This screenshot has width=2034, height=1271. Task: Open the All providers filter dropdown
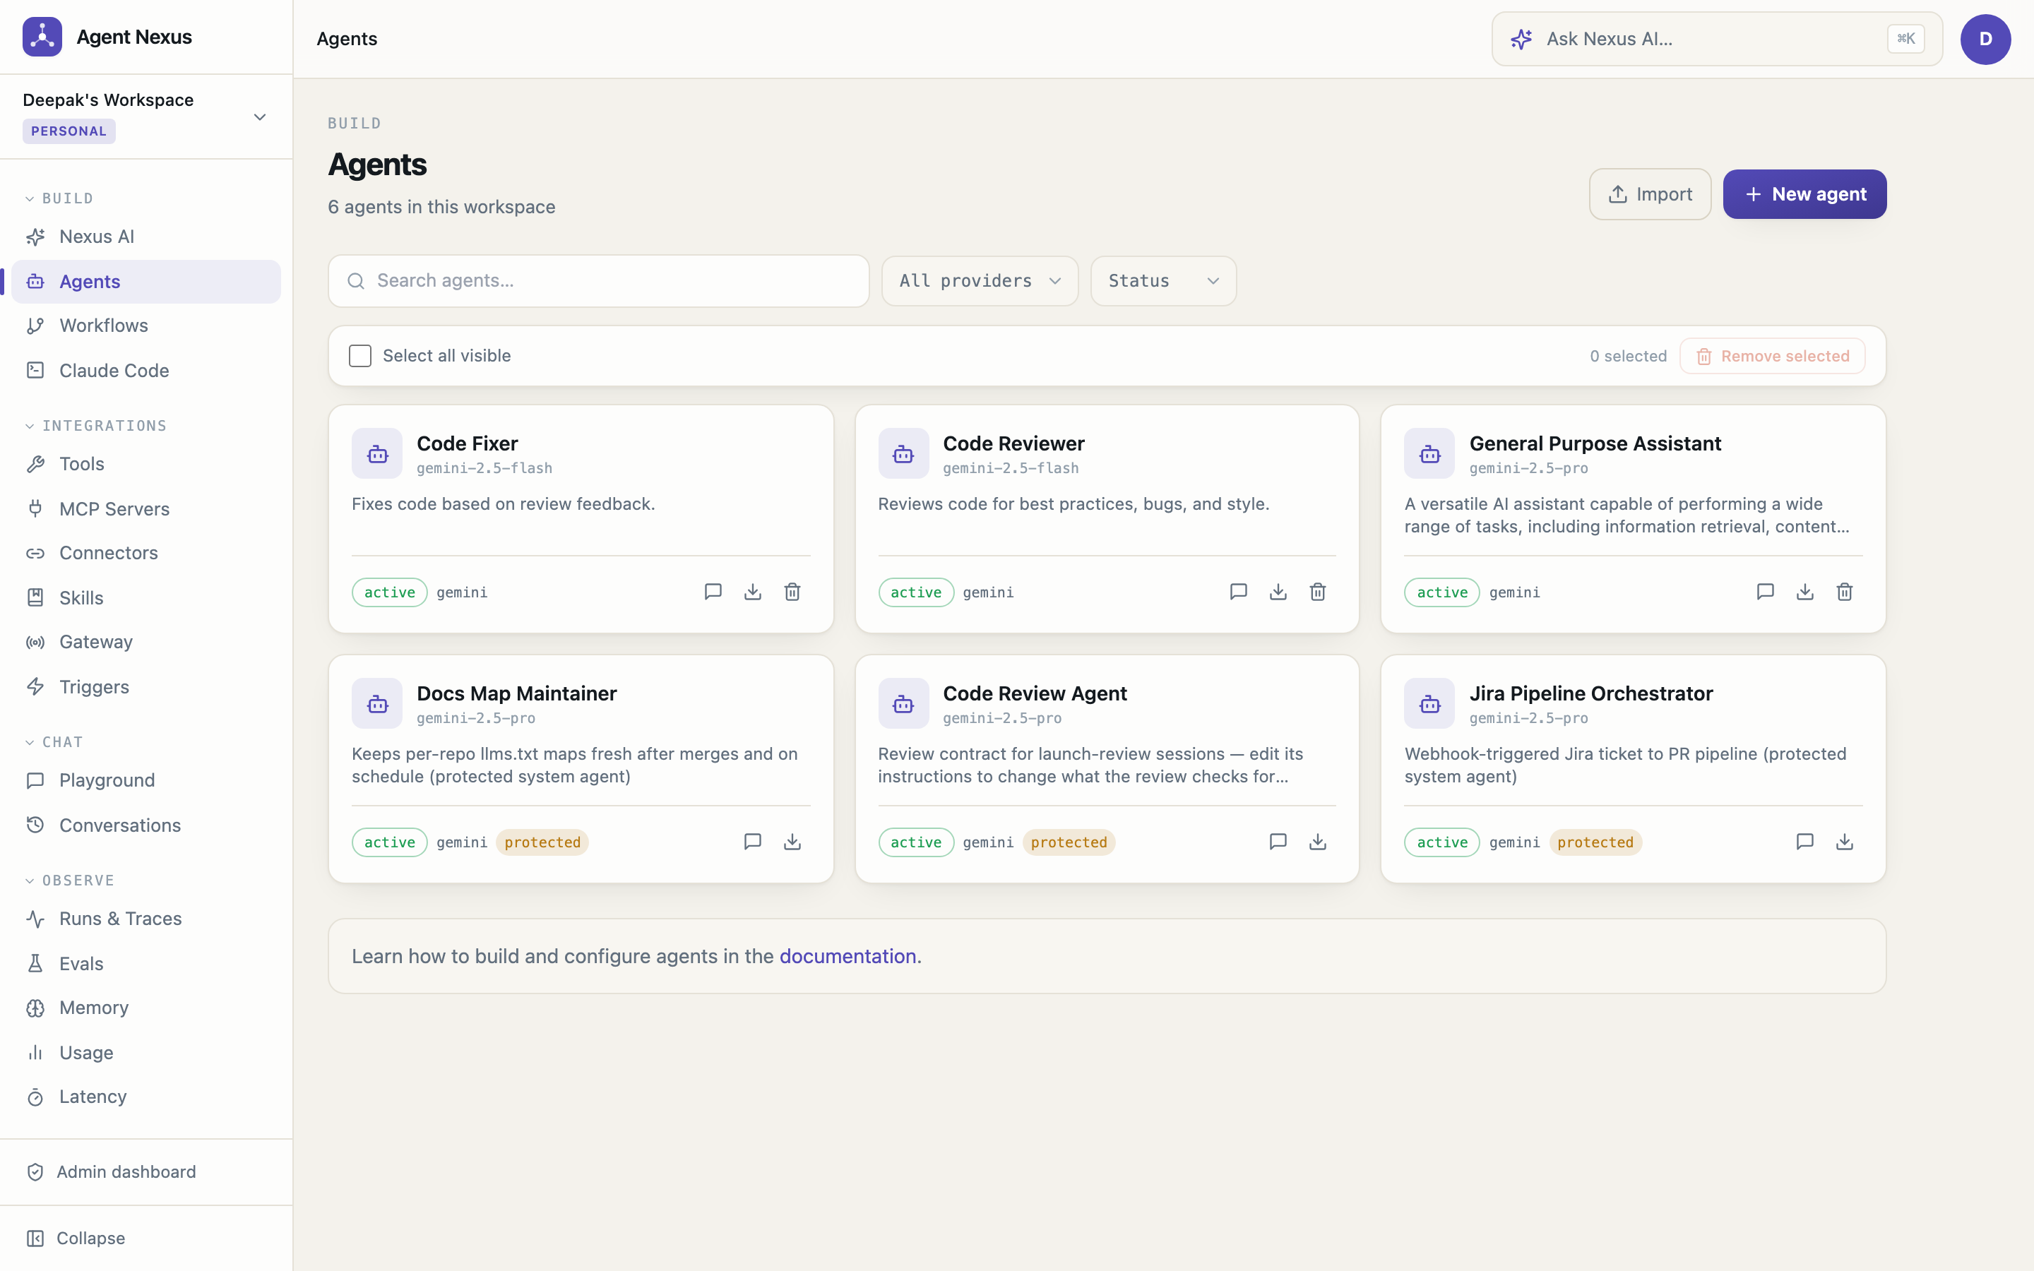click(979, 281)
